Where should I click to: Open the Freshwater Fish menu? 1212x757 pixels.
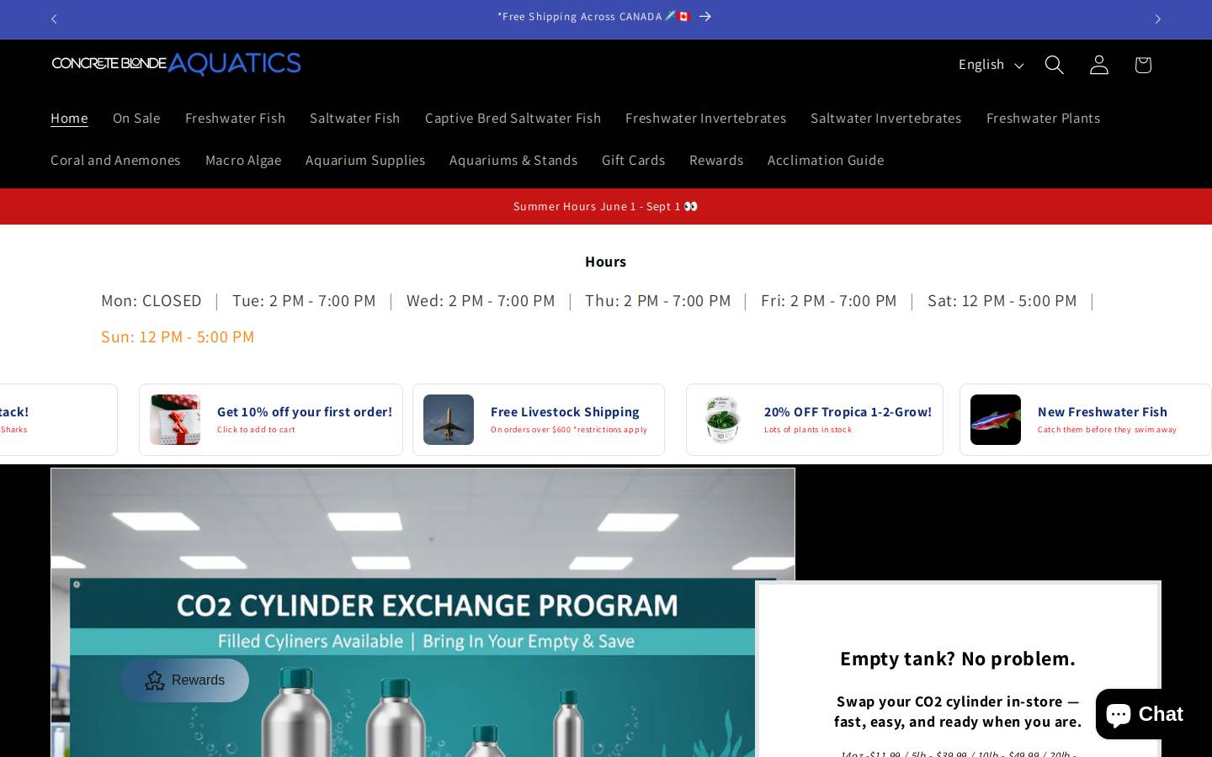coord(235,118)
